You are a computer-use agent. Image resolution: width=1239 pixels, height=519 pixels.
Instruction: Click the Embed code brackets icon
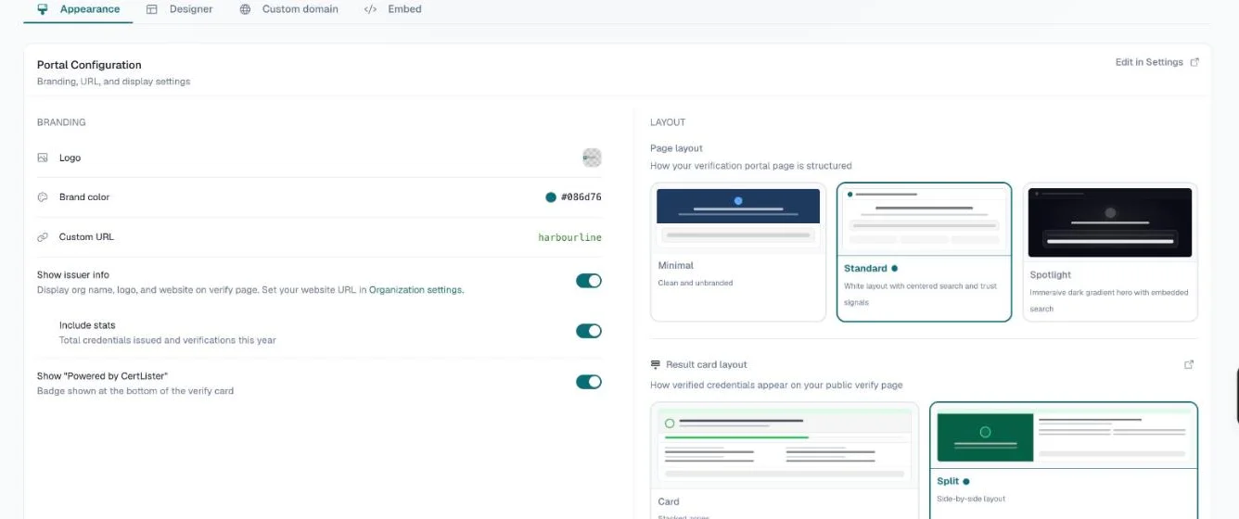click(x=370, y=9)
